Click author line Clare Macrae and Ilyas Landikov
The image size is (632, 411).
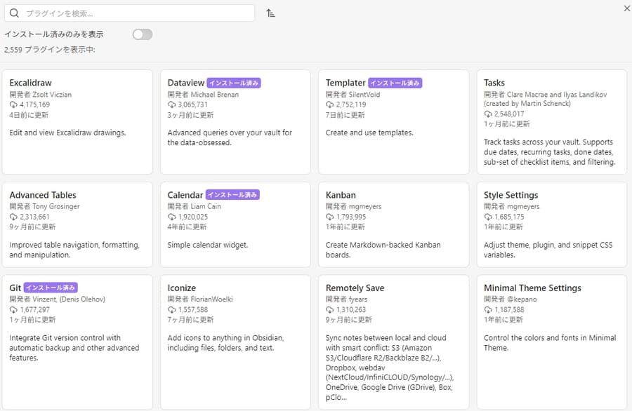(546, 99)
